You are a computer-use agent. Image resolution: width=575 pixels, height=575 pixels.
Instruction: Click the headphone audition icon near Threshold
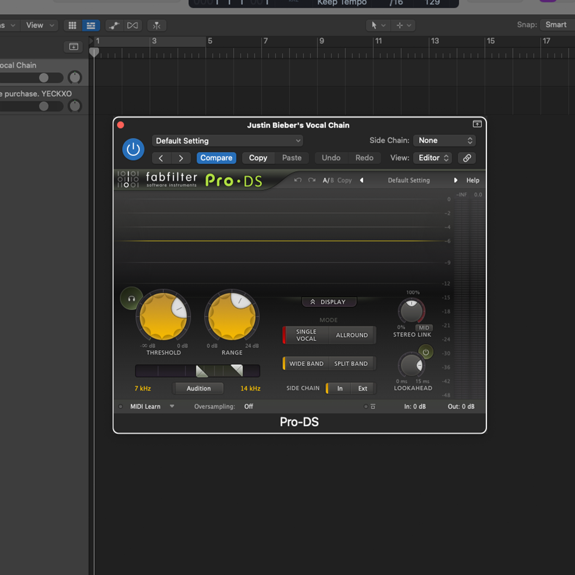coord(131,299)
